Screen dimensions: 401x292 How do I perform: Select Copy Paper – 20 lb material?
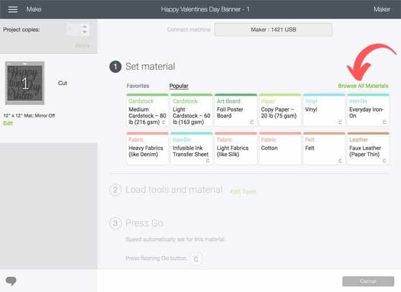pos(280,110)
